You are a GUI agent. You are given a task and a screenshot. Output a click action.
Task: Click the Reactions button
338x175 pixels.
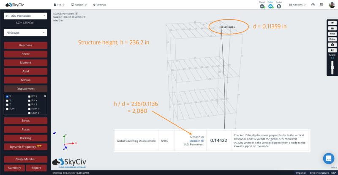(x=25, y=45)
